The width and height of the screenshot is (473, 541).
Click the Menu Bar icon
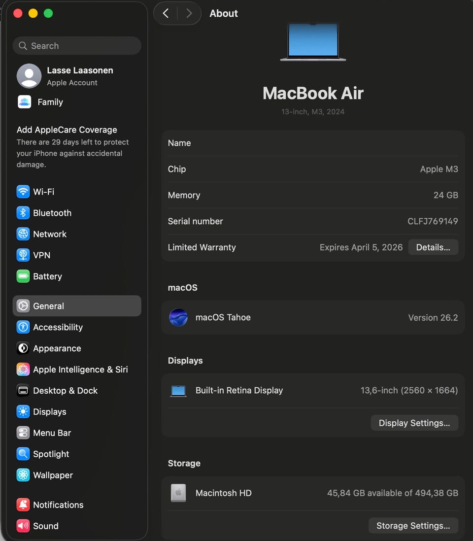[23, 433]
